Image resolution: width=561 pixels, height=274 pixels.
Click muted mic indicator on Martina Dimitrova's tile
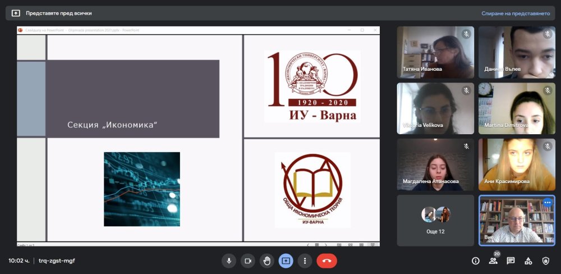[548, 90]
